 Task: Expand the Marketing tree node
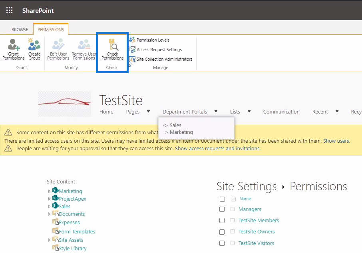pos(49,191)
